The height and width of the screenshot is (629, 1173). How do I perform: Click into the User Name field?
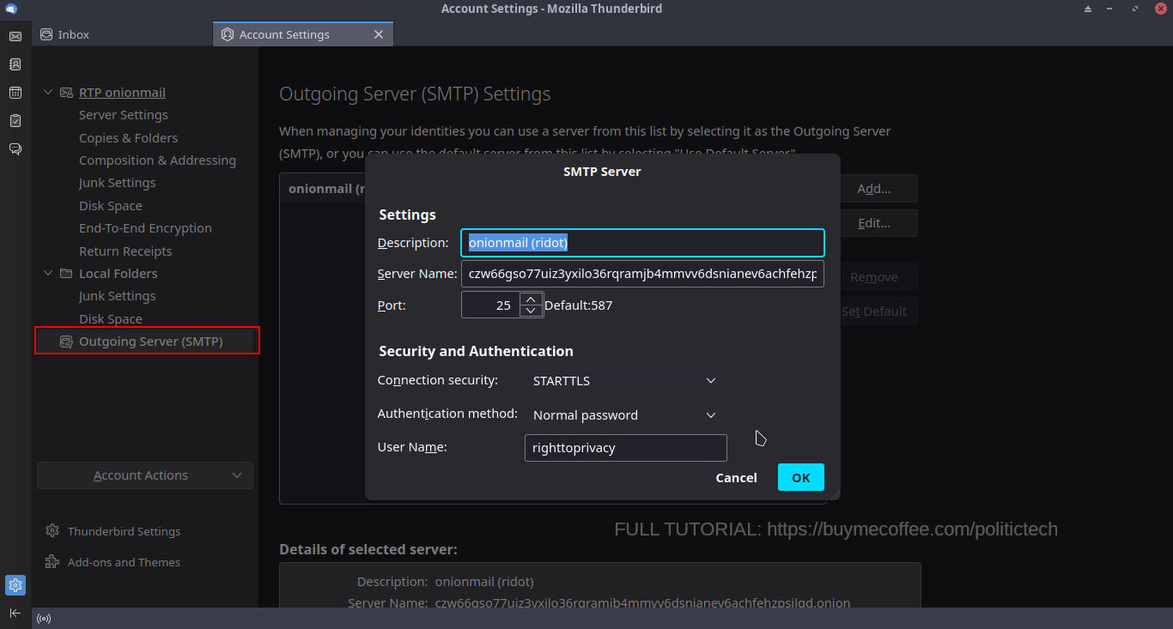coord(626,448)
